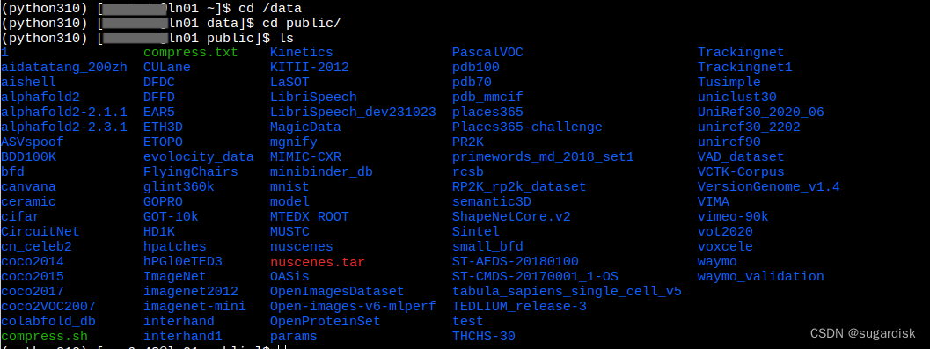Select the minibinder_db directory name
Screen dimensions: 930x349
click(x=321, y=171)
